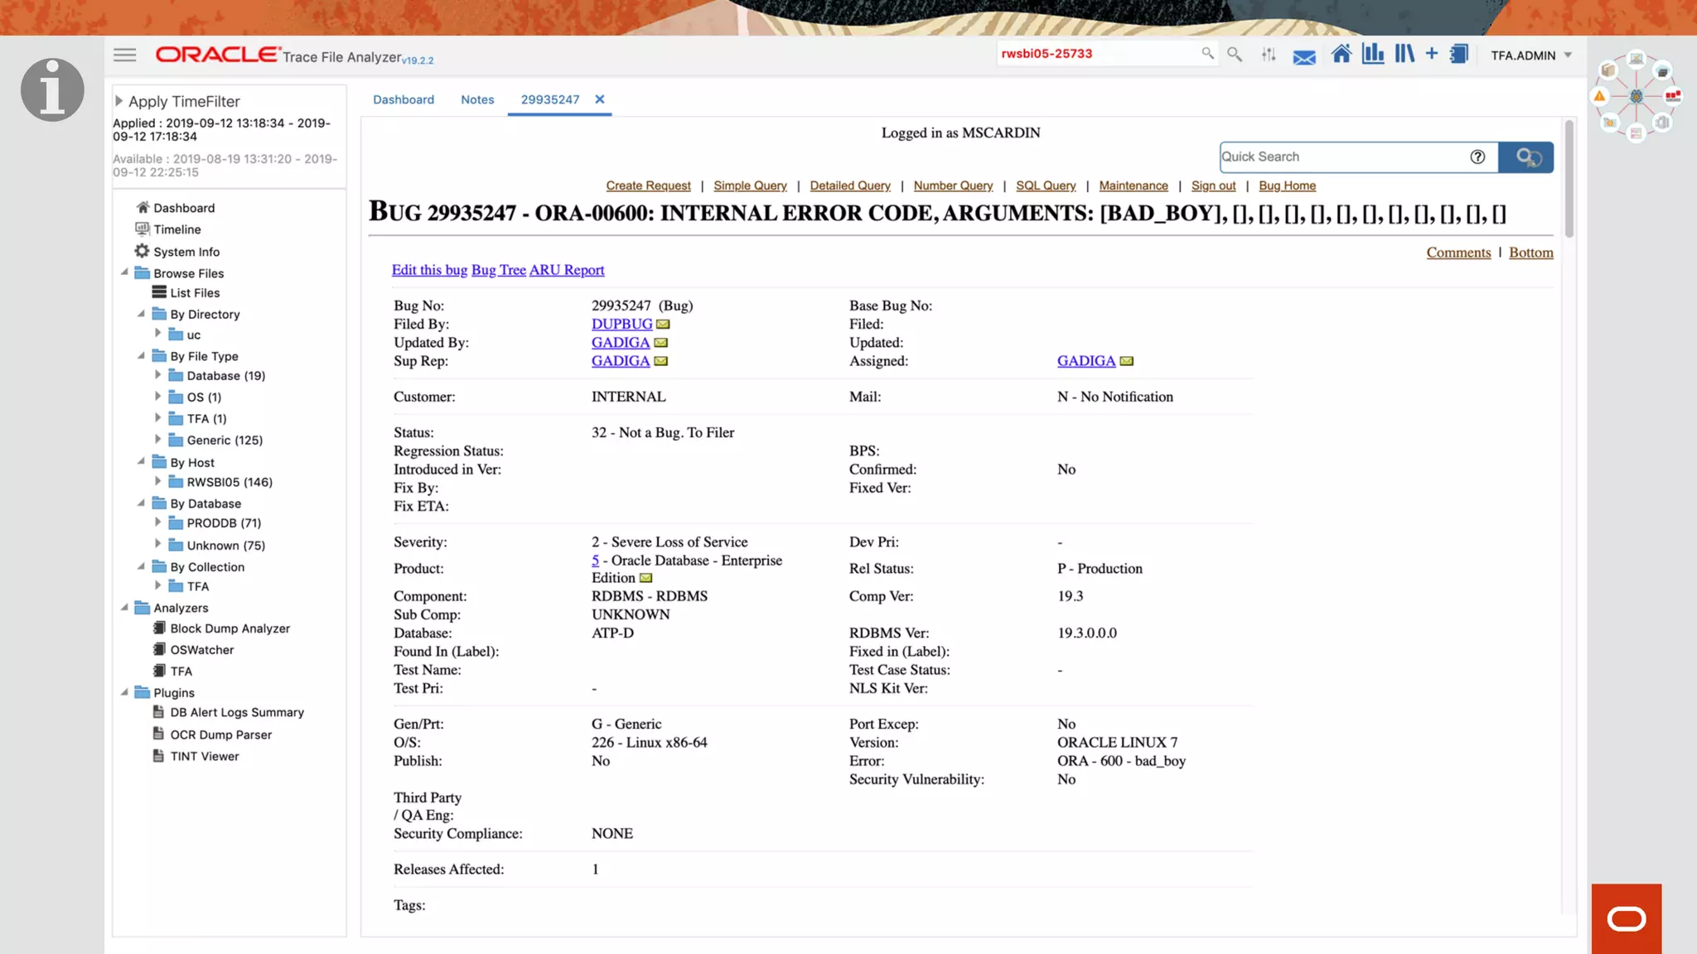Image resolution: width=1697 pixels, height=954 pixels.
Task: Expand the PRODDB (71) folder
Action: (158, 523)
